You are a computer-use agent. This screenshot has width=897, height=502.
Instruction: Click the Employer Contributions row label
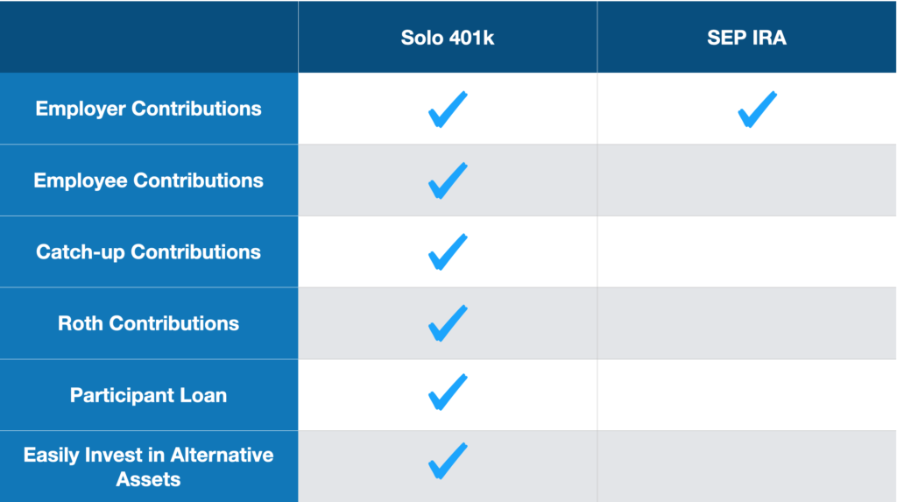coord(148,109)
